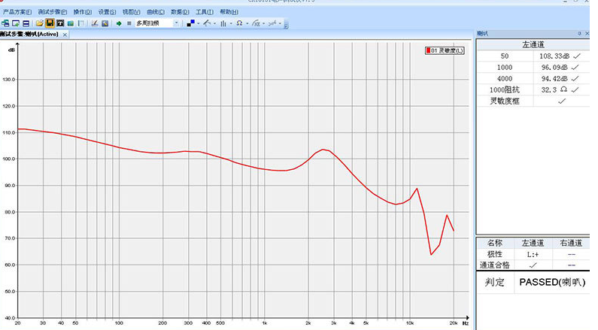Close the 喇叭 results panel

tap(587, 34)
